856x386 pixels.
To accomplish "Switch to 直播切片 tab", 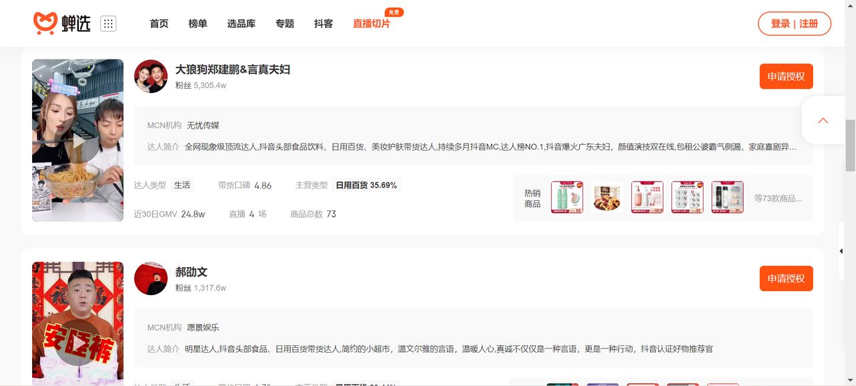I will [x=372, y=23].
